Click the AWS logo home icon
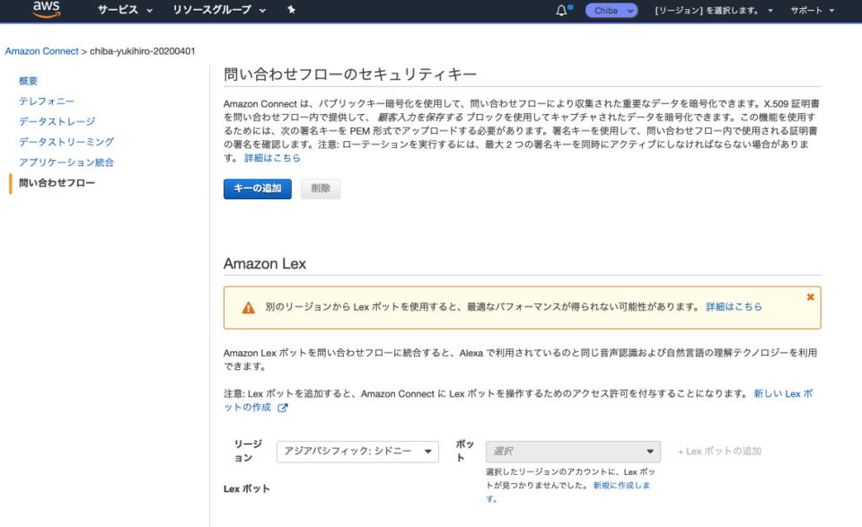Viewport: 862px width, 527px height. click(46, 9)
